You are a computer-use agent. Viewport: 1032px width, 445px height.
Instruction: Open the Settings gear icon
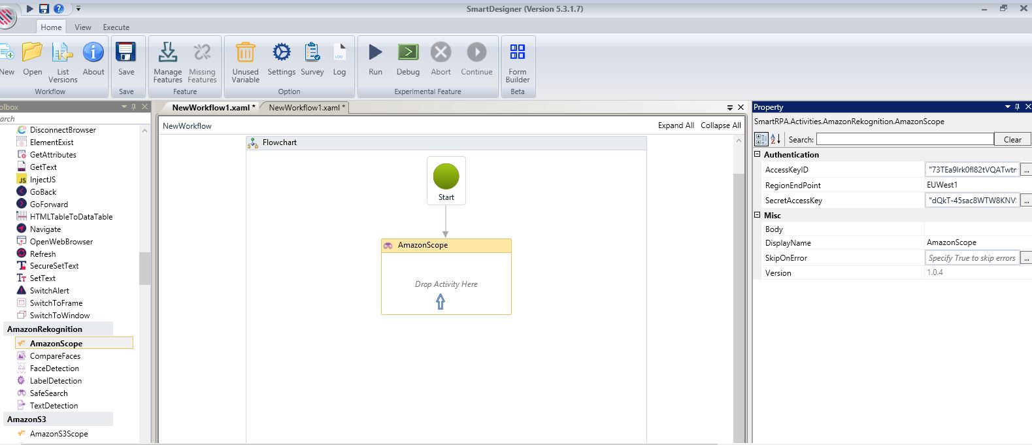coord(281,54)
